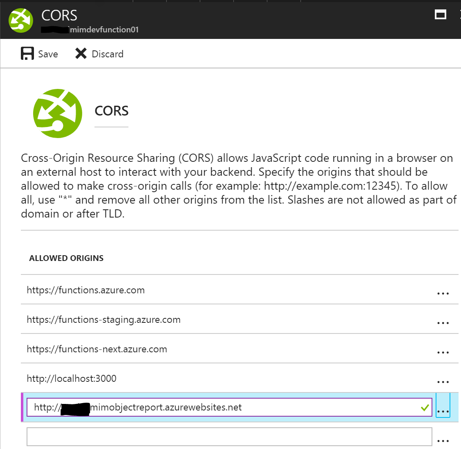
Task: Click the Save floppy disk icon
Action: [x=27, y=54]
